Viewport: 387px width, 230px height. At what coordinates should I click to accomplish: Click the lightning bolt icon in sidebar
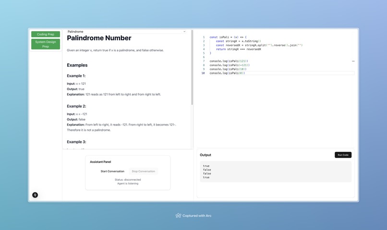click(x=35, y=195)
